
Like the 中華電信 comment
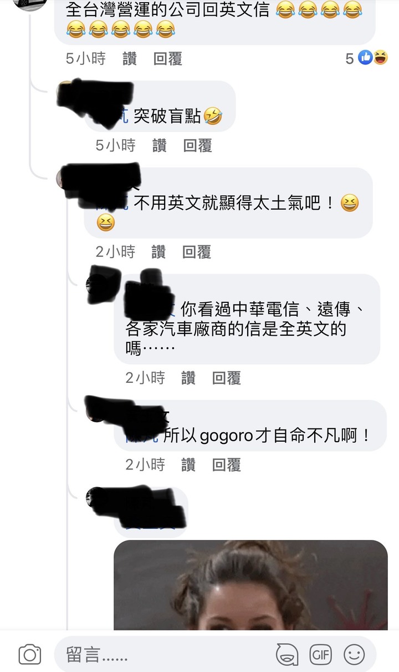click(188, 378)
